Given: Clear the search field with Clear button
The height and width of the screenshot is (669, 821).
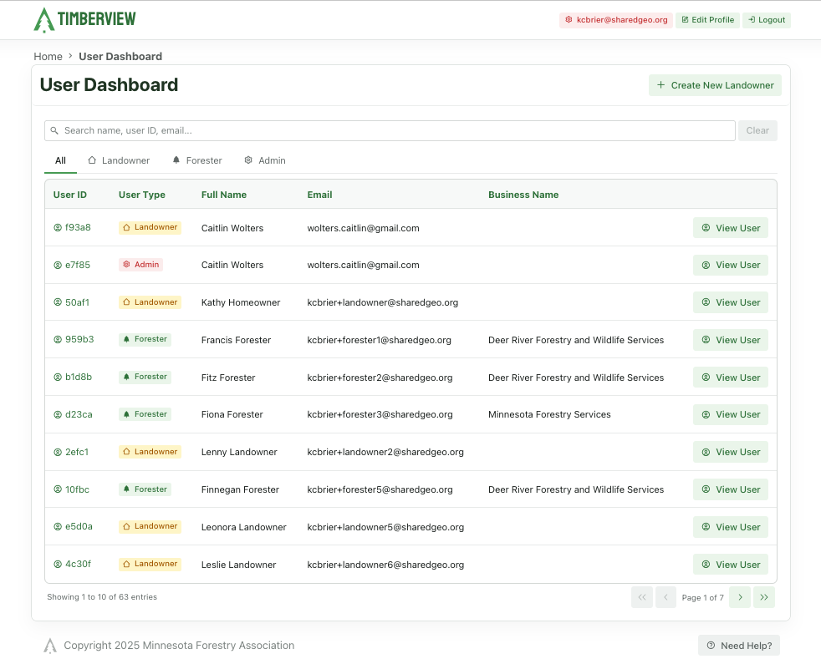Looking at the screenshot, I should point(757,131).
